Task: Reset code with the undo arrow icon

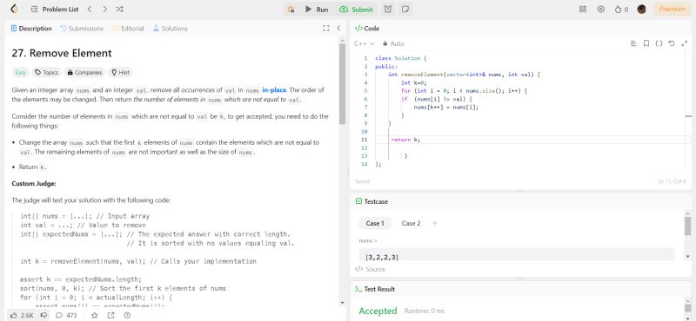Action: click(671, 43)
